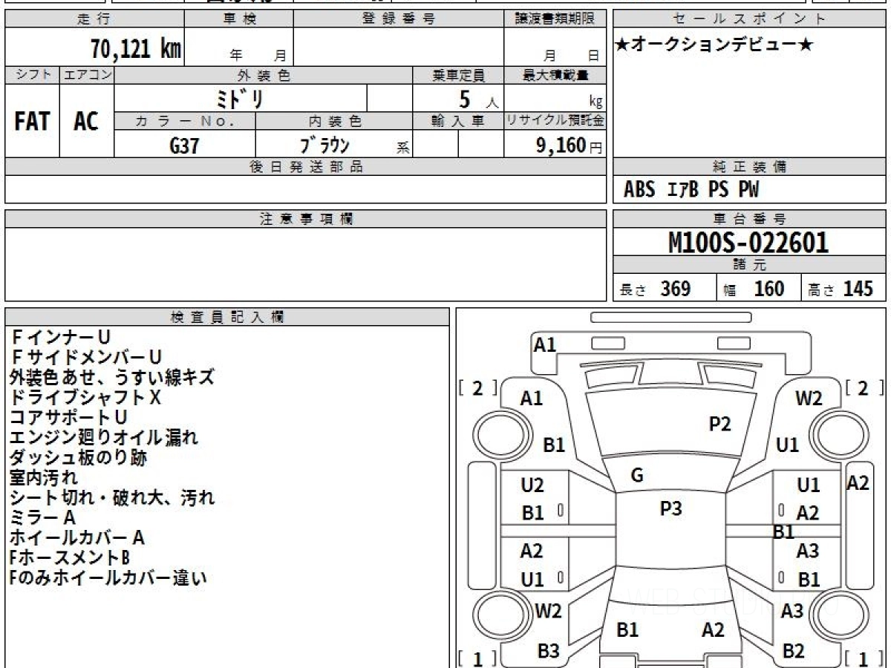This screenshot has width=891, height=668.
Task: Click the note "ホイールカバーA"
Action: point(77,537)
